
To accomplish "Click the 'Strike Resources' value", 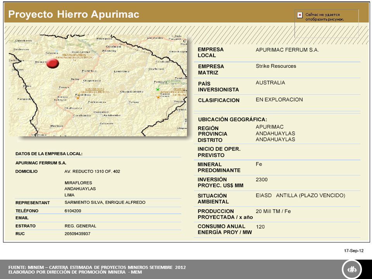I will [x=276, y=66].
